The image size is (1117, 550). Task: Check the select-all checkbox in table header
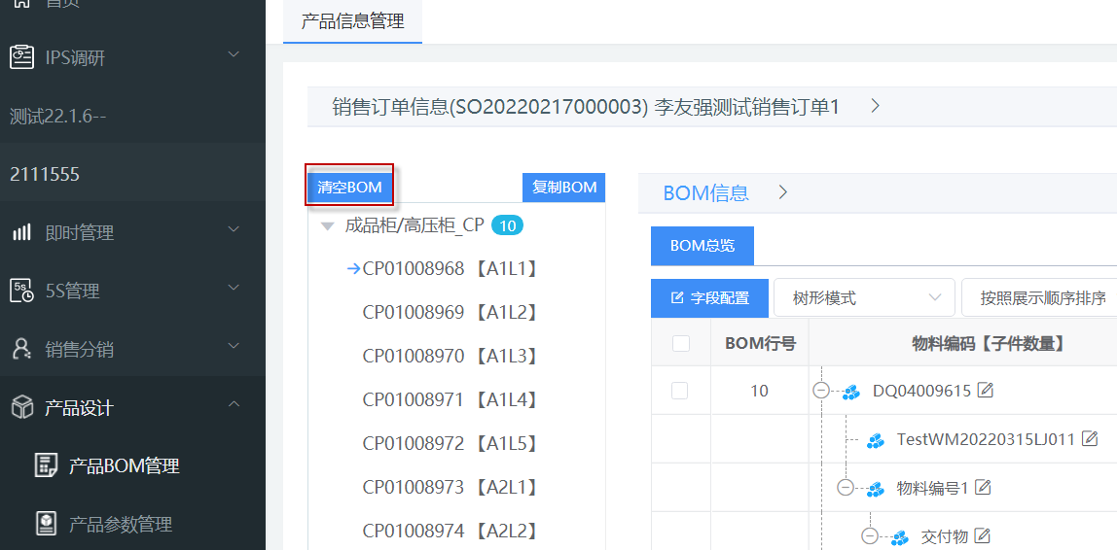(681, 343)
